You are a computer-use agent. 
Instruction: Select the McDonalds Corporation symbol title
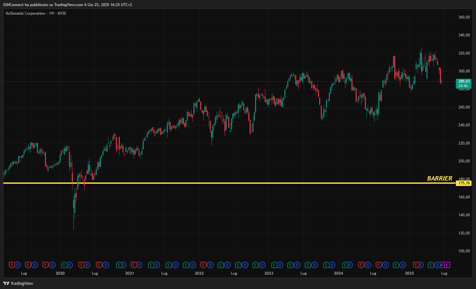click(x=25, y=13)
